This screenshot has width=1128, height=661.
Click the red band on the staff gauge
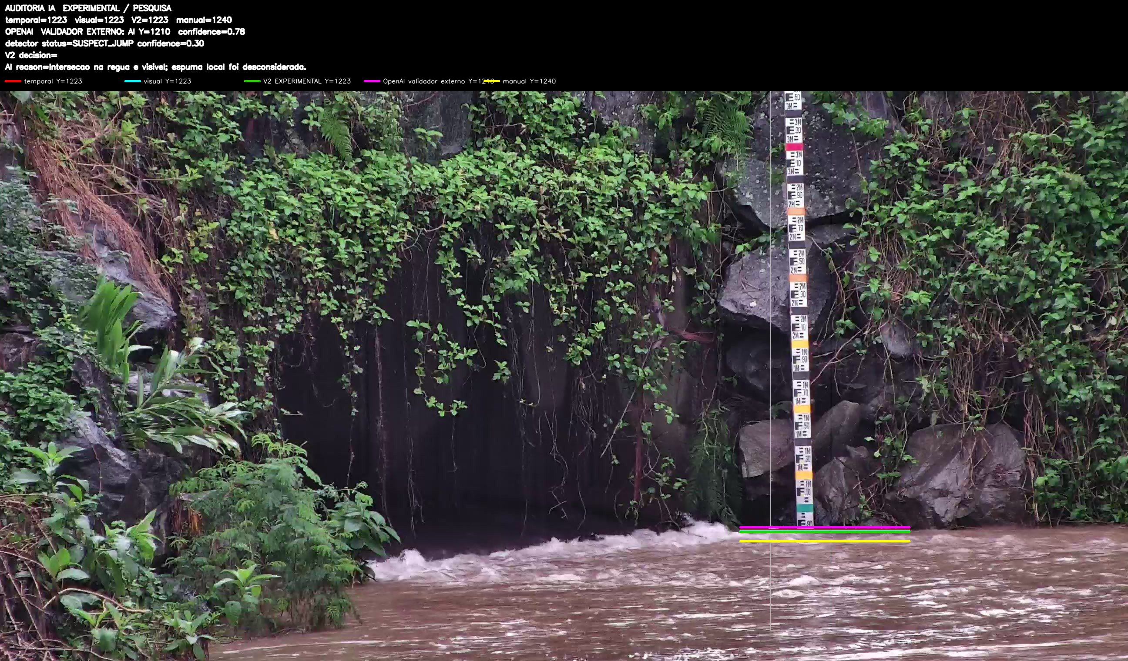coord(794,147)
